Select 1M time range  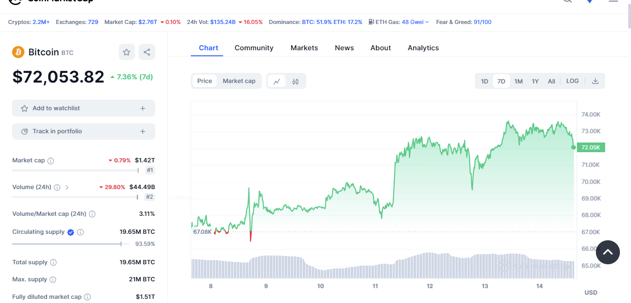519,81
